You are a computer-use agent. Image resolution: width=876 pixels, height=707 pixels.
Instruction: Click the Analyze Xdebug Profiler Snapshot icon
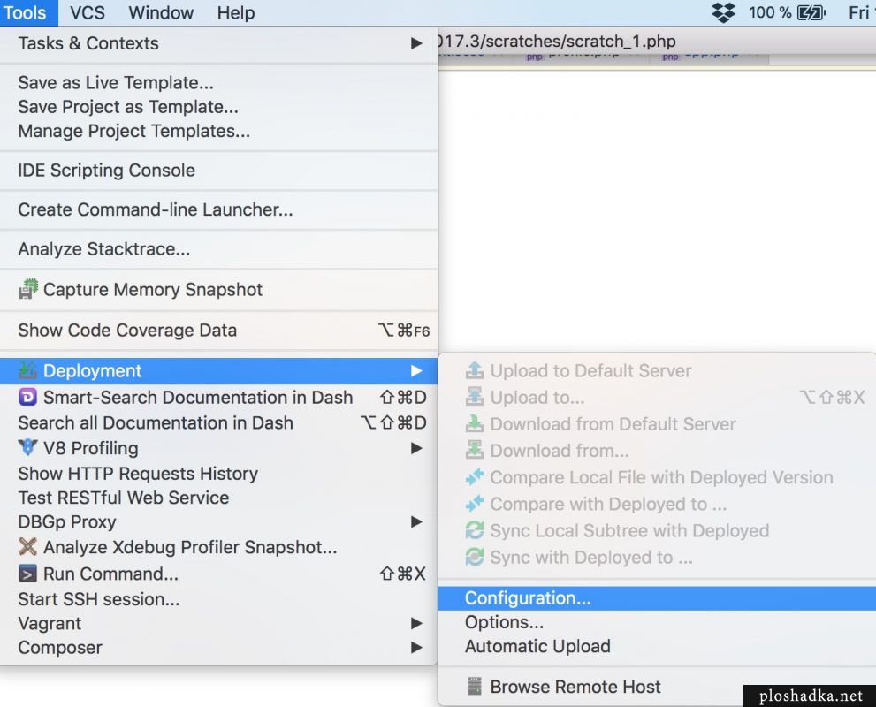click(x=28, y=548)
